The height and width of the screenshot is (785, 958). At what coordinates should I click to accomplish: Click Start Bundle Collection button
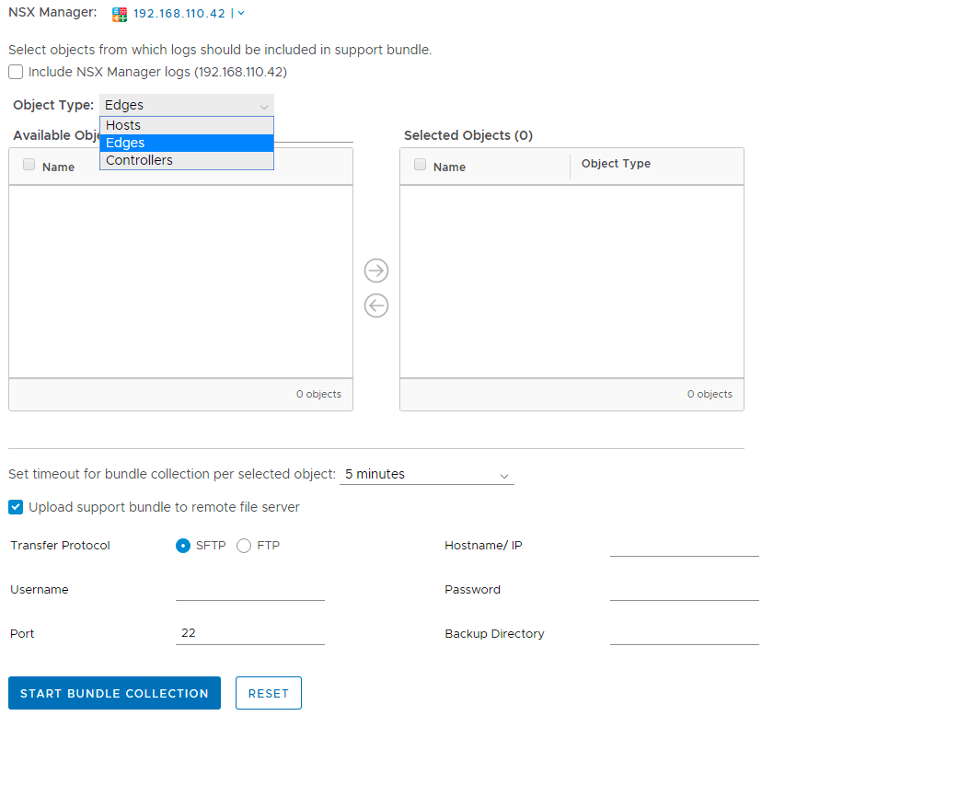[114, 693]
